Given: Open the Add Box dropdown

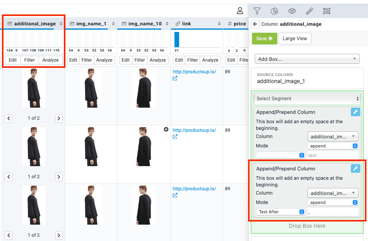Looking at the screenshot, I should (307, 59).
